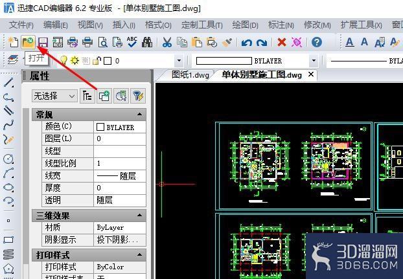The height and width of the screenshot is (279, 403).
Task: Select the Polyline tool in left toolbar
Action: coord(8,97)
